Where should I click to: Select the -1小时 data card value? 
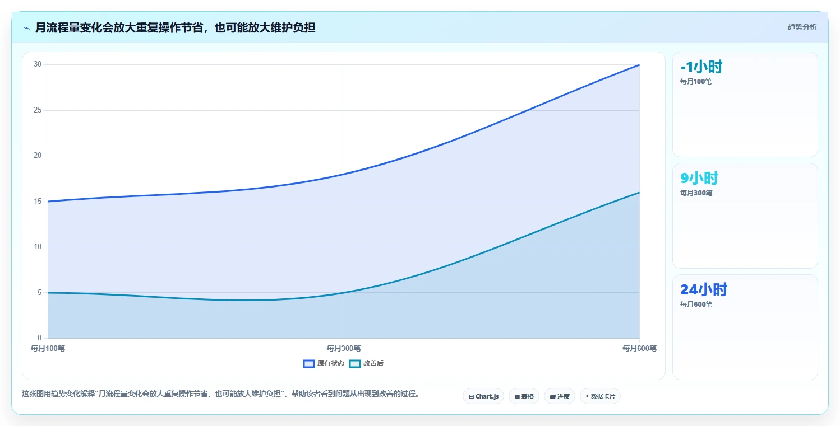pos(701,67)
